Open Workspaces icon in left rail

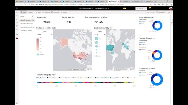[17, 34]
